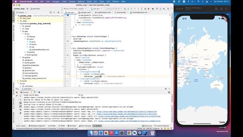
Task: Open the main.dart run configuration dropdown
Action: point(96,9)
